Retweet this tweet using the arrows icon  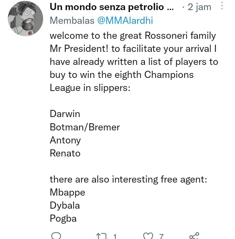click(x=101, y=236)
